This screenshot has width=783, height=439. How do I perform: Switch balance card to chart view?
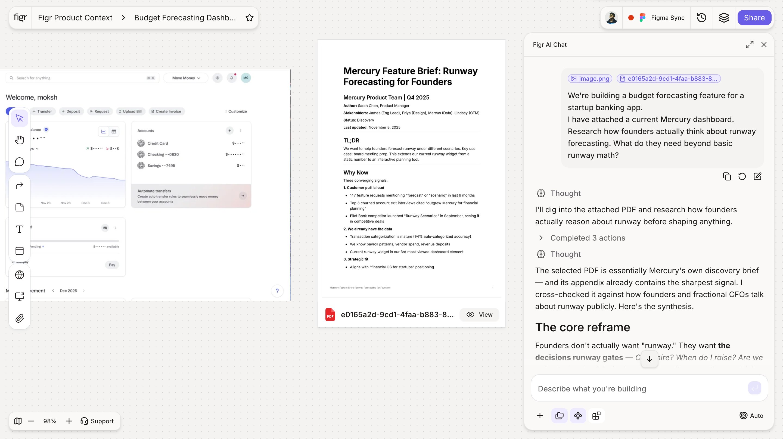point(103,132)
